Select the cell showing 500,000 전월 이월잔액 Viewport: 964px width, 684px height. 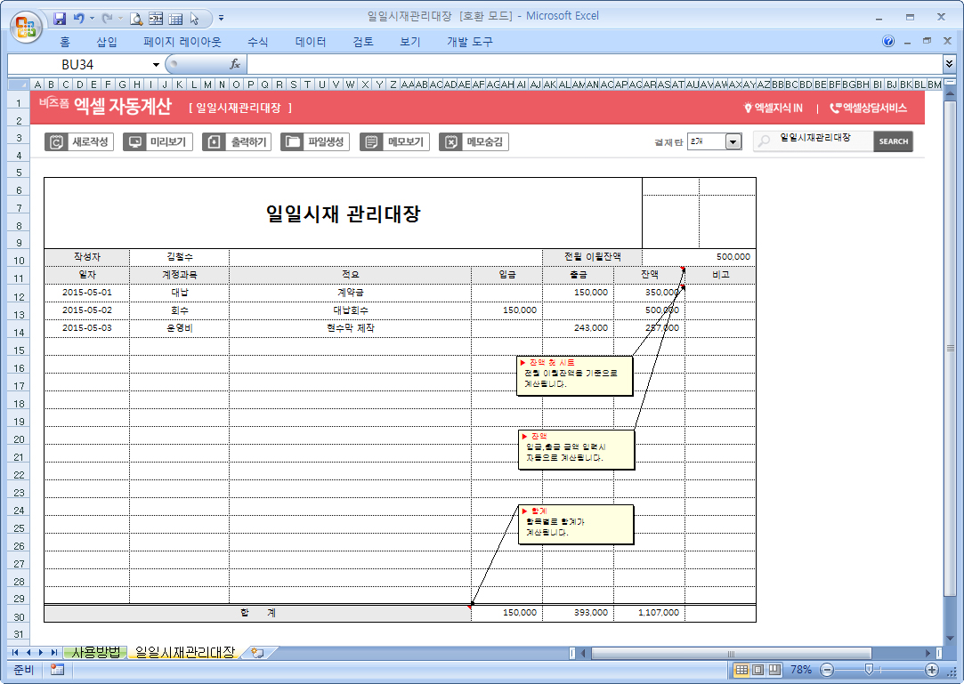pyautogui.click(x=699, y=257)
